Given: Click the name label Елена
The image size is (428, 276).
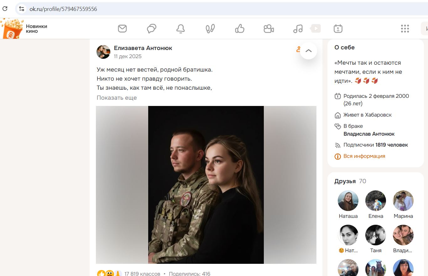Looking at the screenshot, I should [376, 216].
